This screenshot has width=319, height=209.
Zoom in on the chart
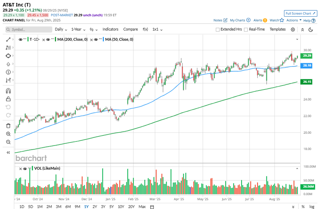click(x=8, y=134)
